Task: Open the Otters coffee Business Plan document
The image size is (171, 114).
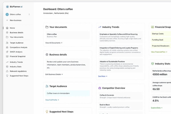Action: (x=68, y=35)
